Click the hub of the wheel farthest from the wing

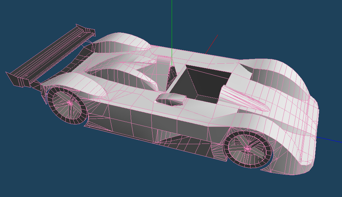(x=247, y=149)
